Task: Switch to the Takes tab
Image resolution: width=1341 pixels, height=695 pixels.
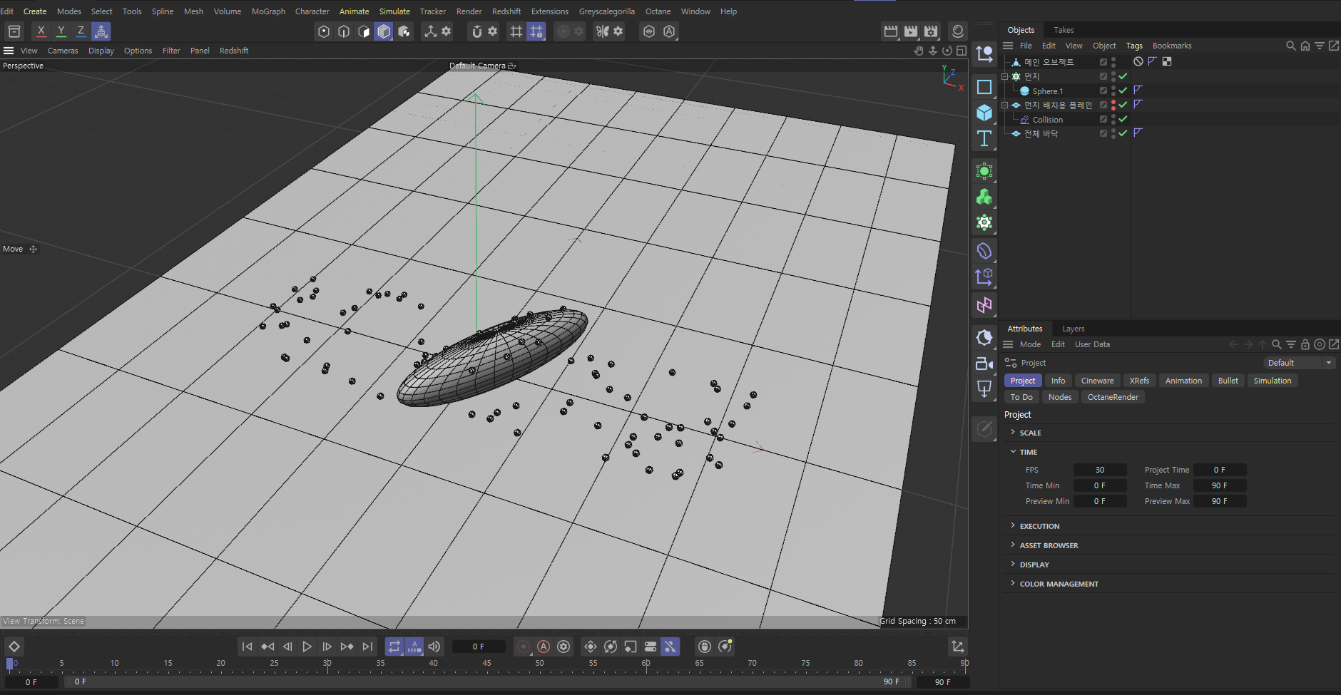Action: [1064, 30]
